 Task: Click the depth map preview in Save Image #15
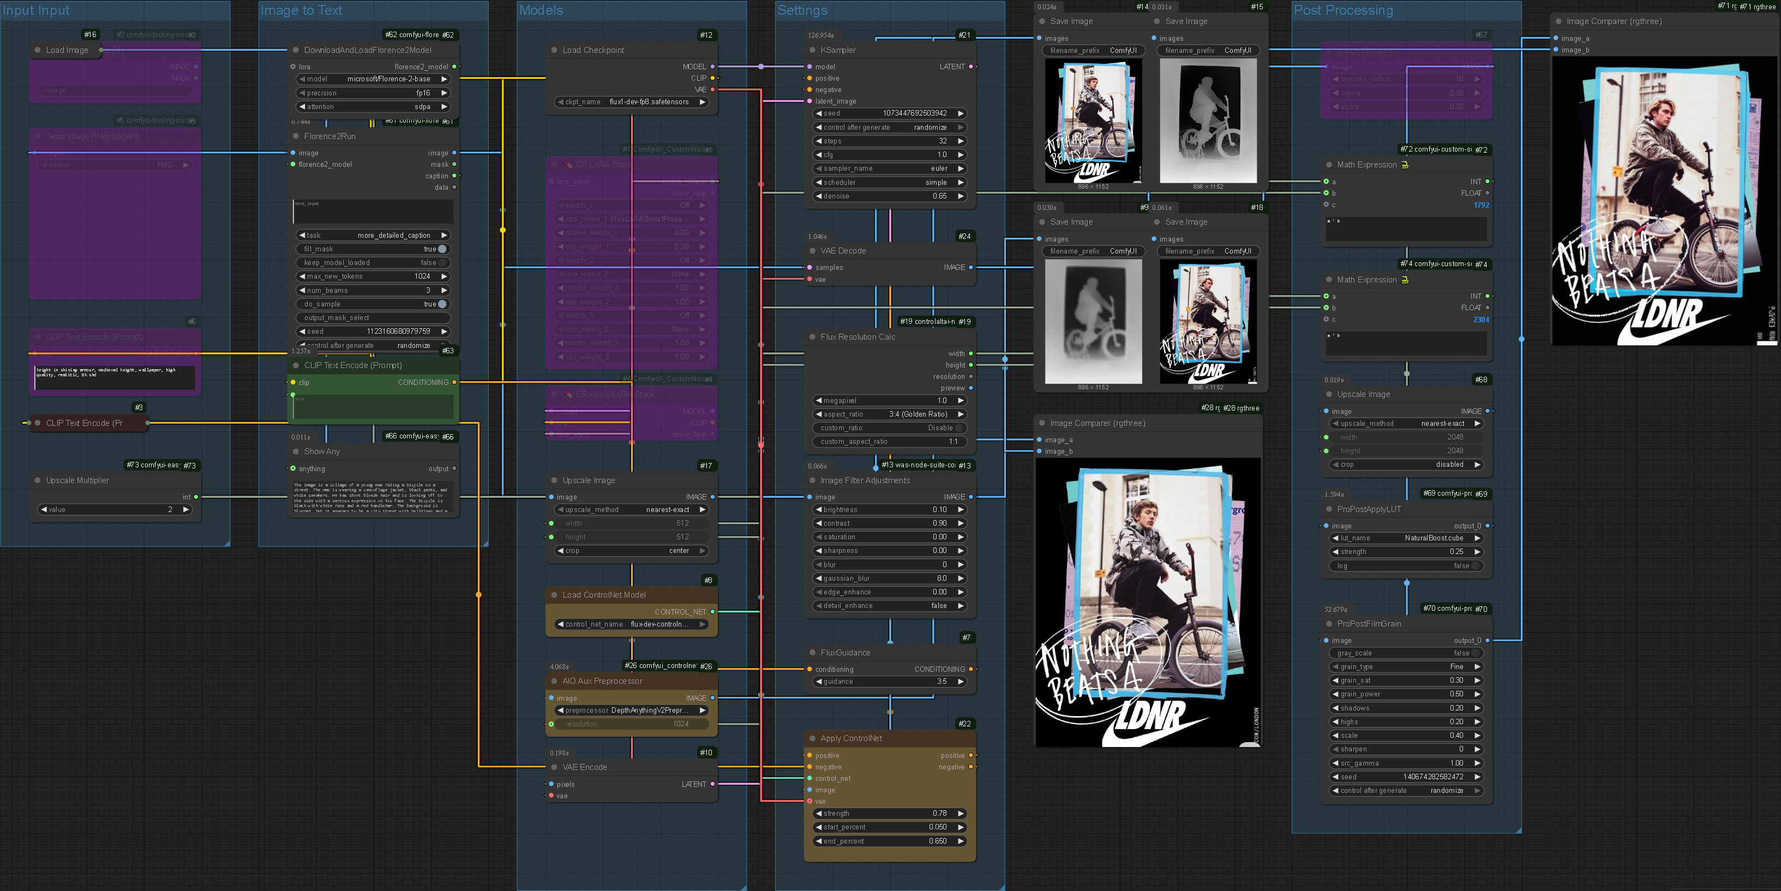coord(1208,121)
